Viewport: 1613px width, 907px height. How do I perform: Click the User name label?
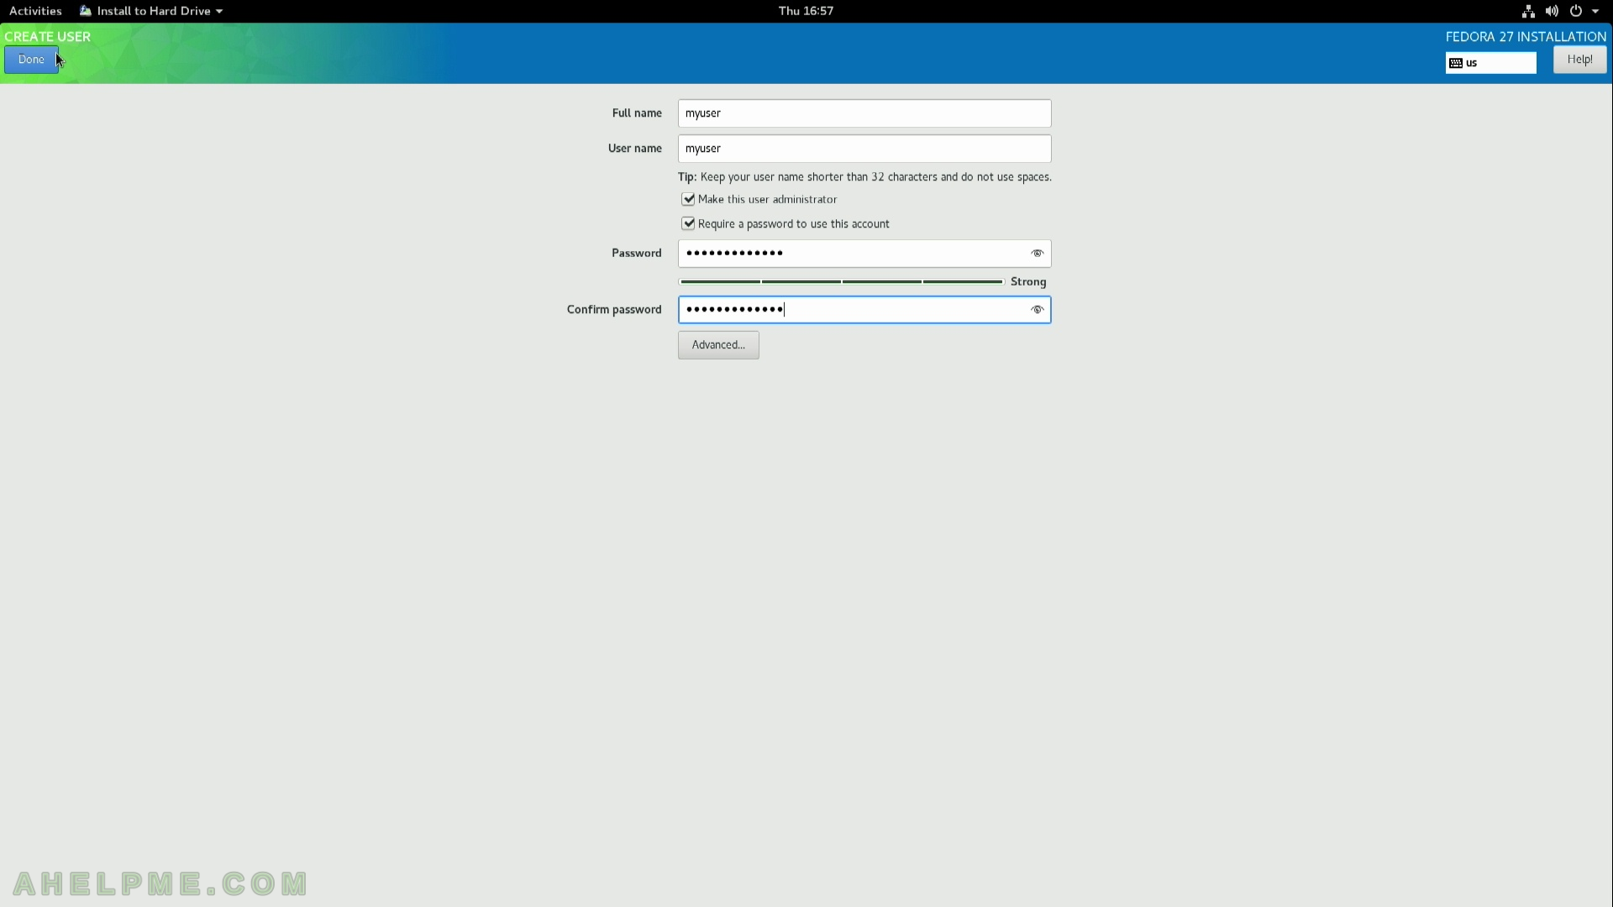point(635,149)
